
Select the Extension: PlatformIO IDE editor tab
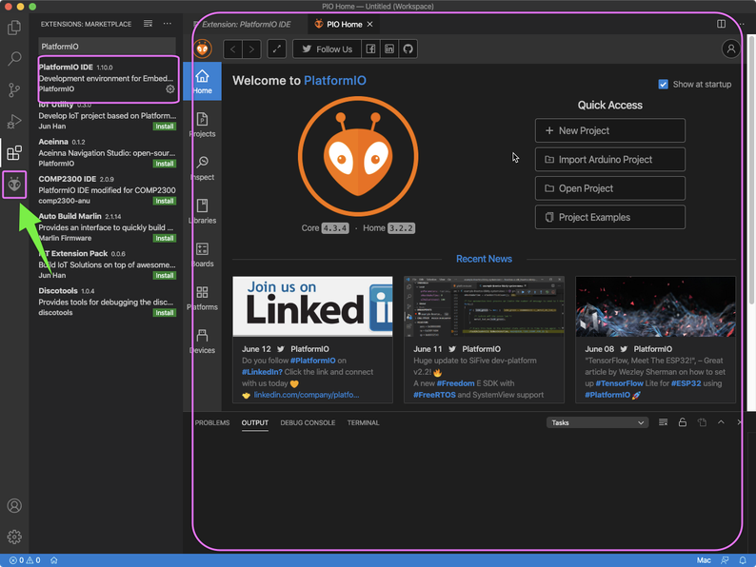point(246,23)
